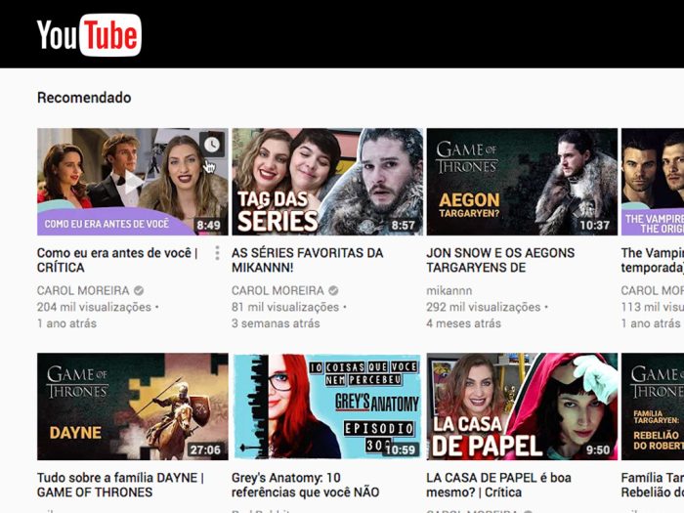Click the verified badge under 'AS SÉRIES FAVORITAS DA MIKANNN!'
Image resolution: width=684 pixels, height=513 pixels.
333,290
